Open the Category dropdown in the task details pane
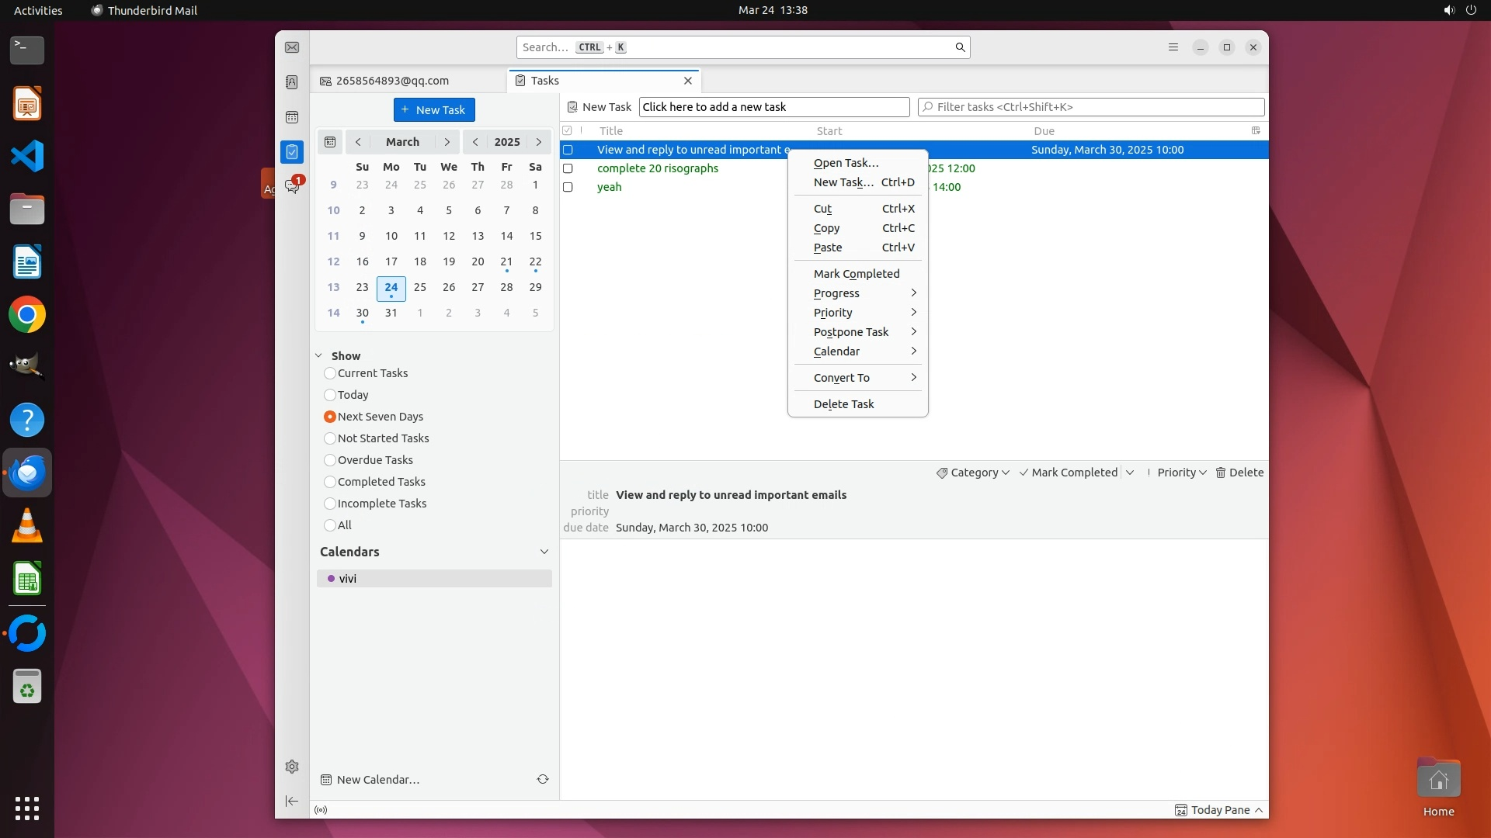The image size is (1491, 838). click(x=973, y=473)
